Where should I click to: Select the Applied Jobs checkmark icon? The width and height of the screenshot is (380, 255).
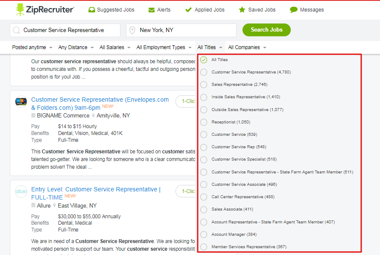(x=188, y=9)
